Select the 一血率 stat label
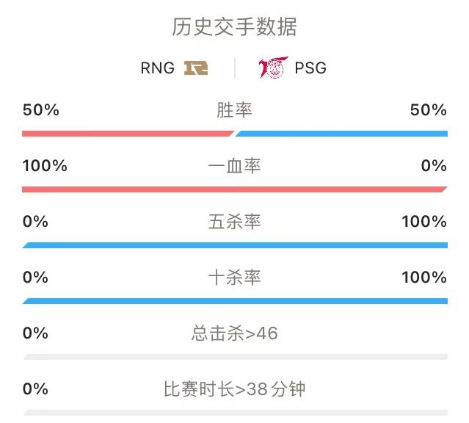 [235, 165]
